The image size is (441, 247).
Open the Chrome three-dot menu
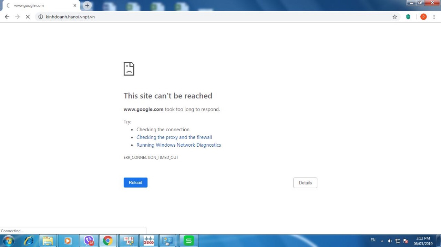[434, 17]
